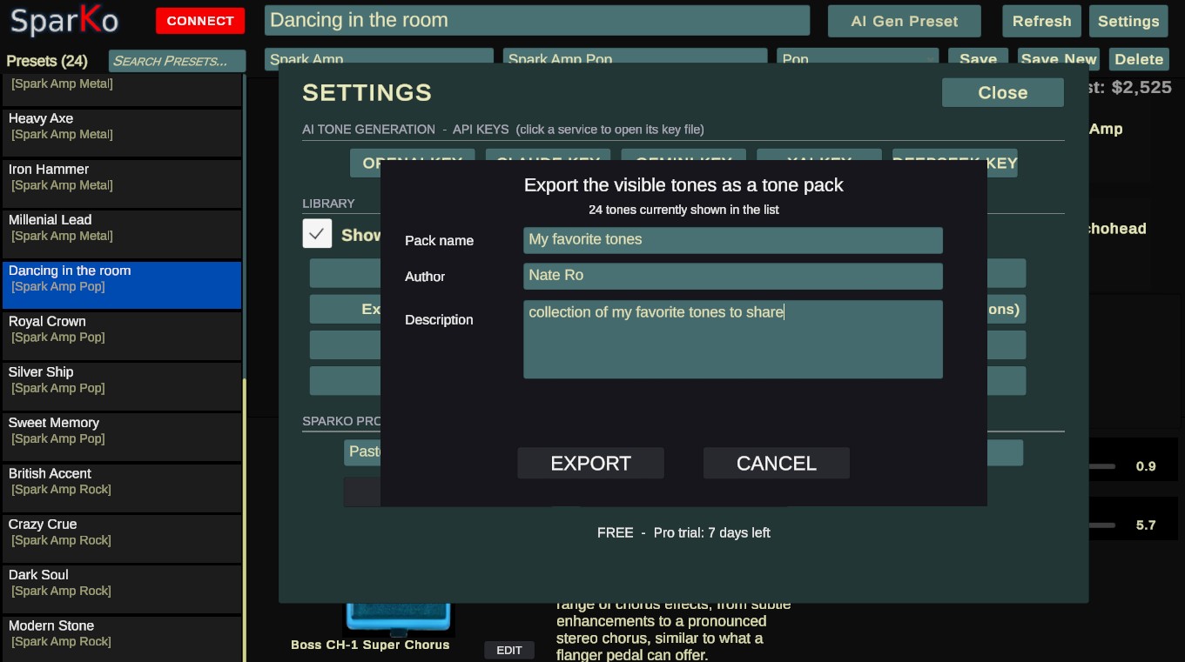Select the Iron Hammer preset
The height and width of the screenshot is (662, 1185).
tap(122, 184)
